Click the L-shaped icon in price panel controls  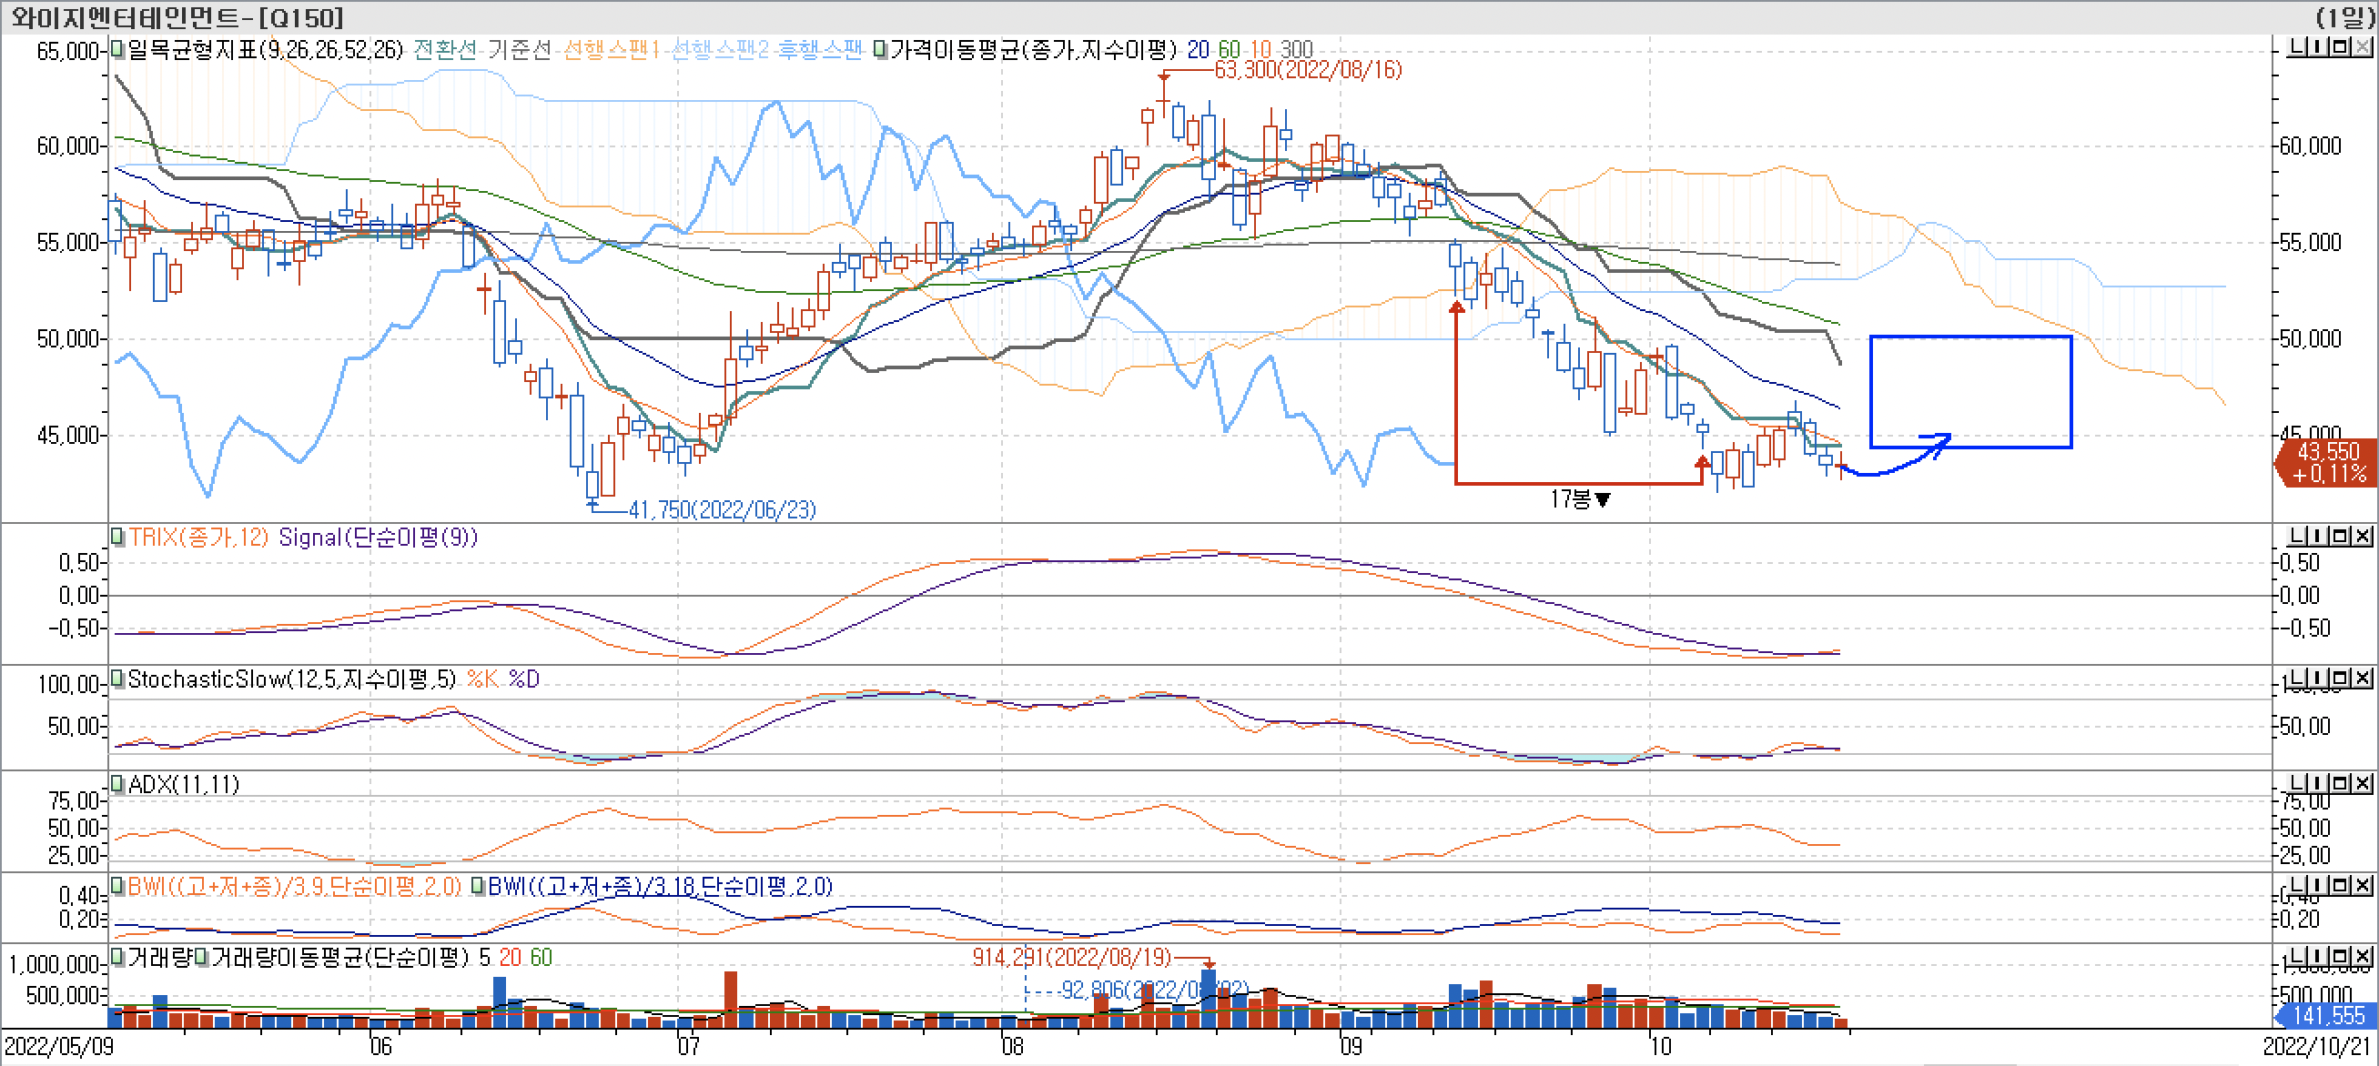[2298, 46]
